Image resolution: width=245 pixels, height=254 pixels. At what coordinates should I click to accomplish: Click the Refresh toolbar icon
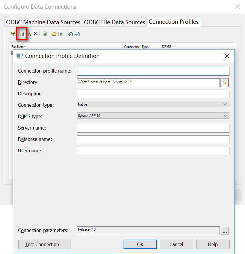(61, 34)
